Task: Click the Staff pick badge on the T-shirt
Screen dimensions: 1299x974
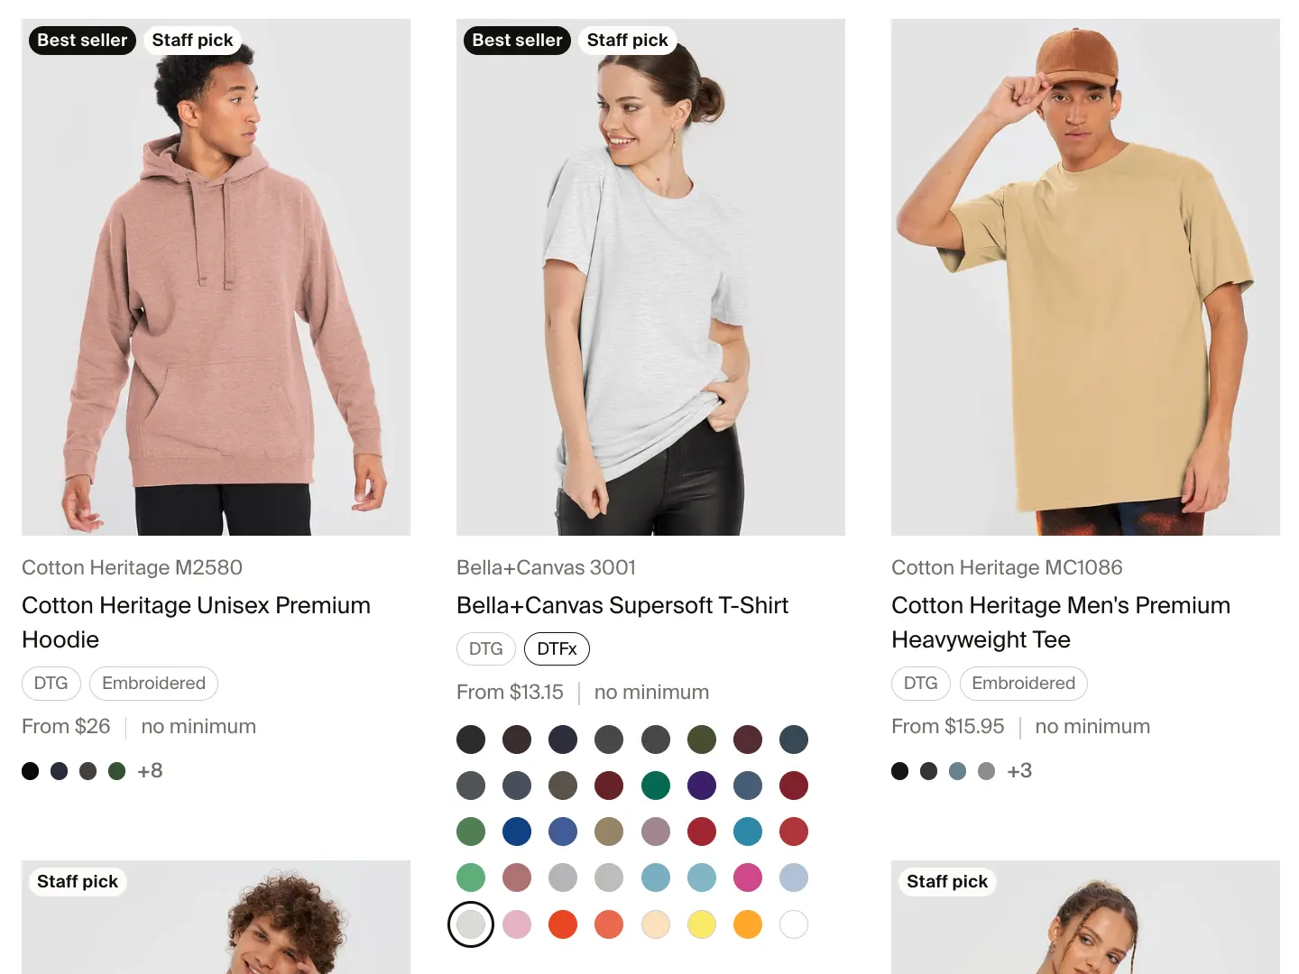Action: [628, 40]
